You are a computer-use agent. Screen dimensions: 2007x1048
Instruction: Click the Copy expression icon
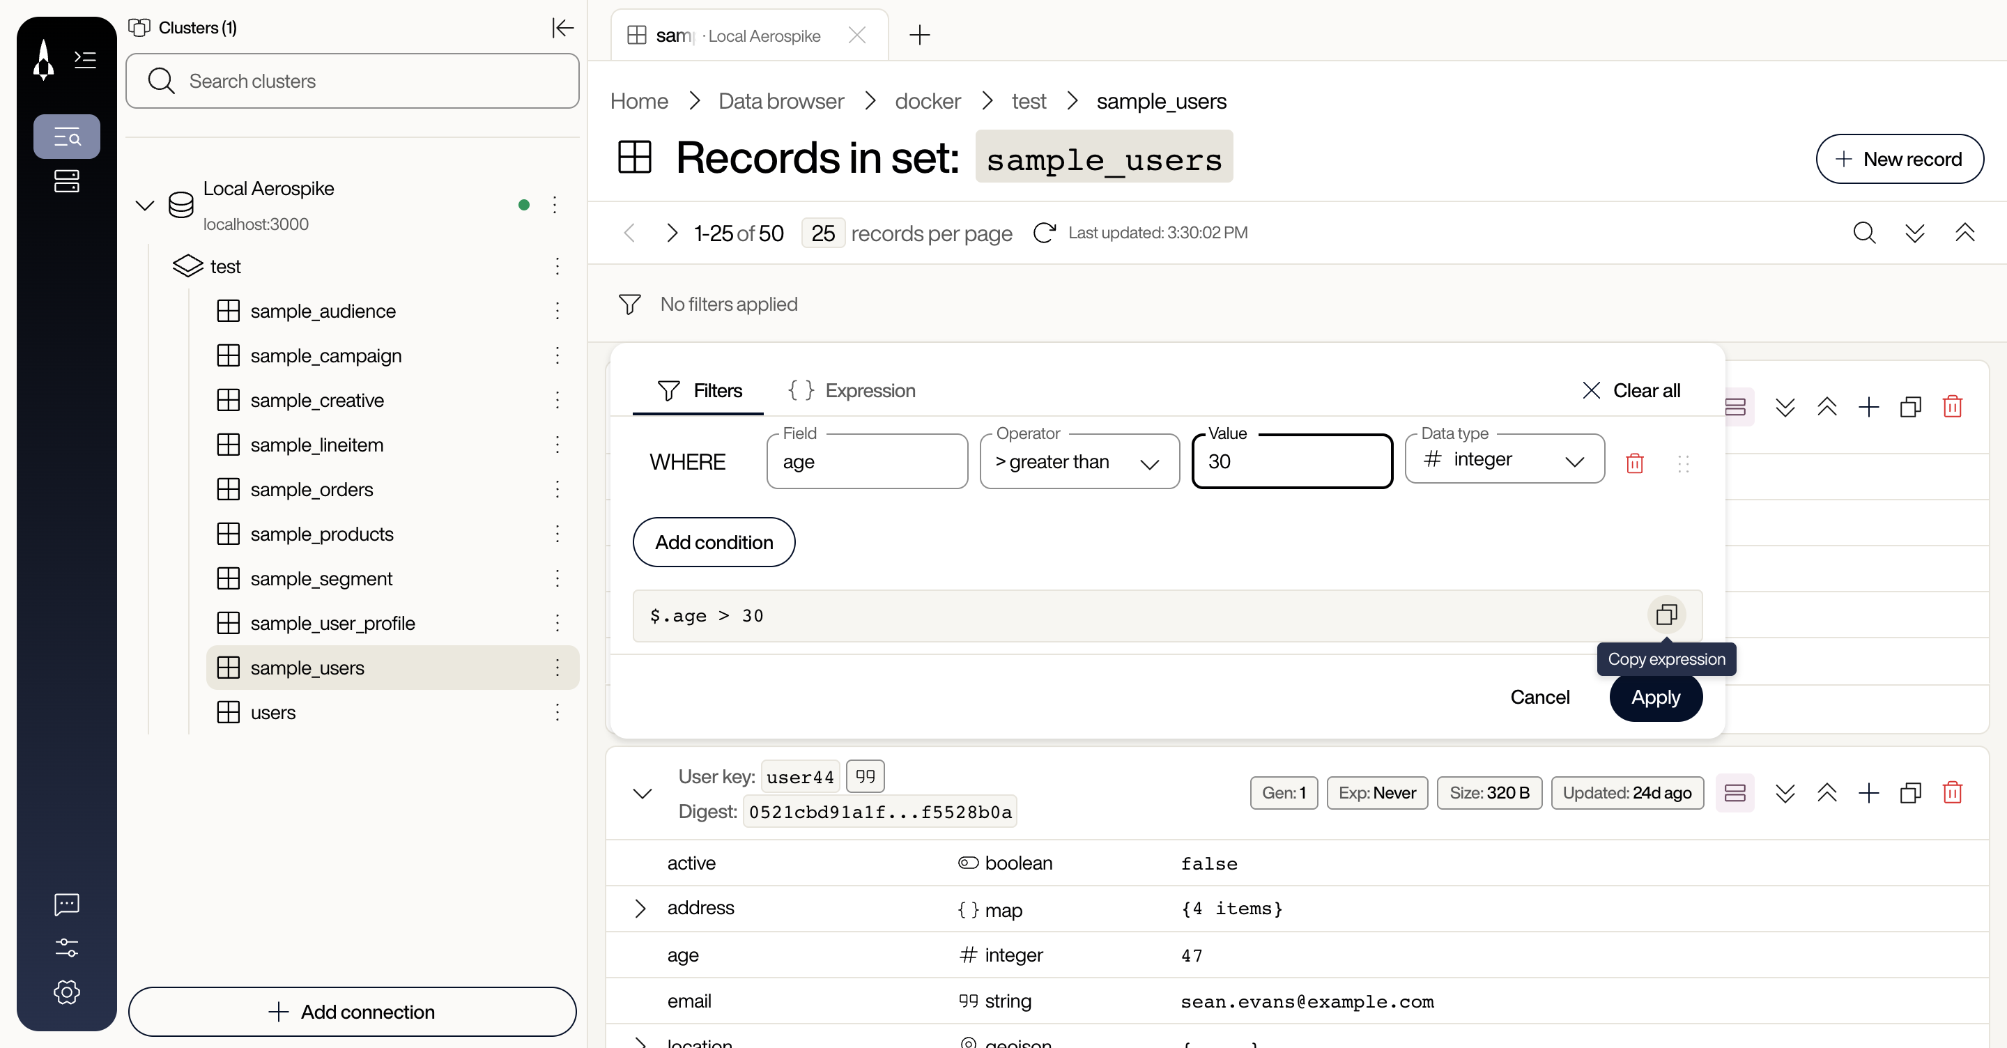(1666, 615)
